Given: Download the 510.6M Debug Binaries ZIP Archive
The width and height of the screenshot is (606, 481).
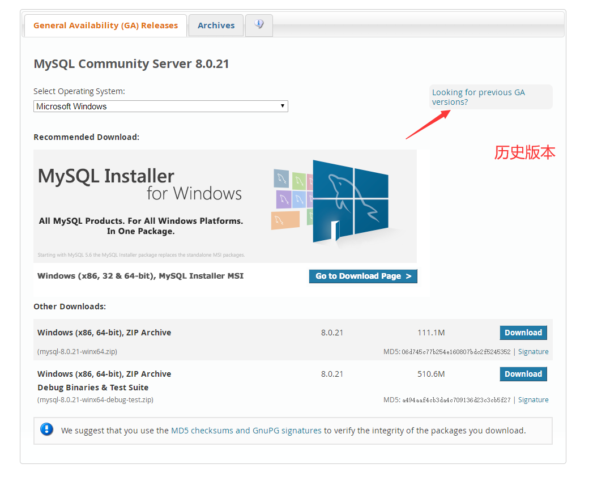Looking at the screenshot, I should [x=523, y=374].
